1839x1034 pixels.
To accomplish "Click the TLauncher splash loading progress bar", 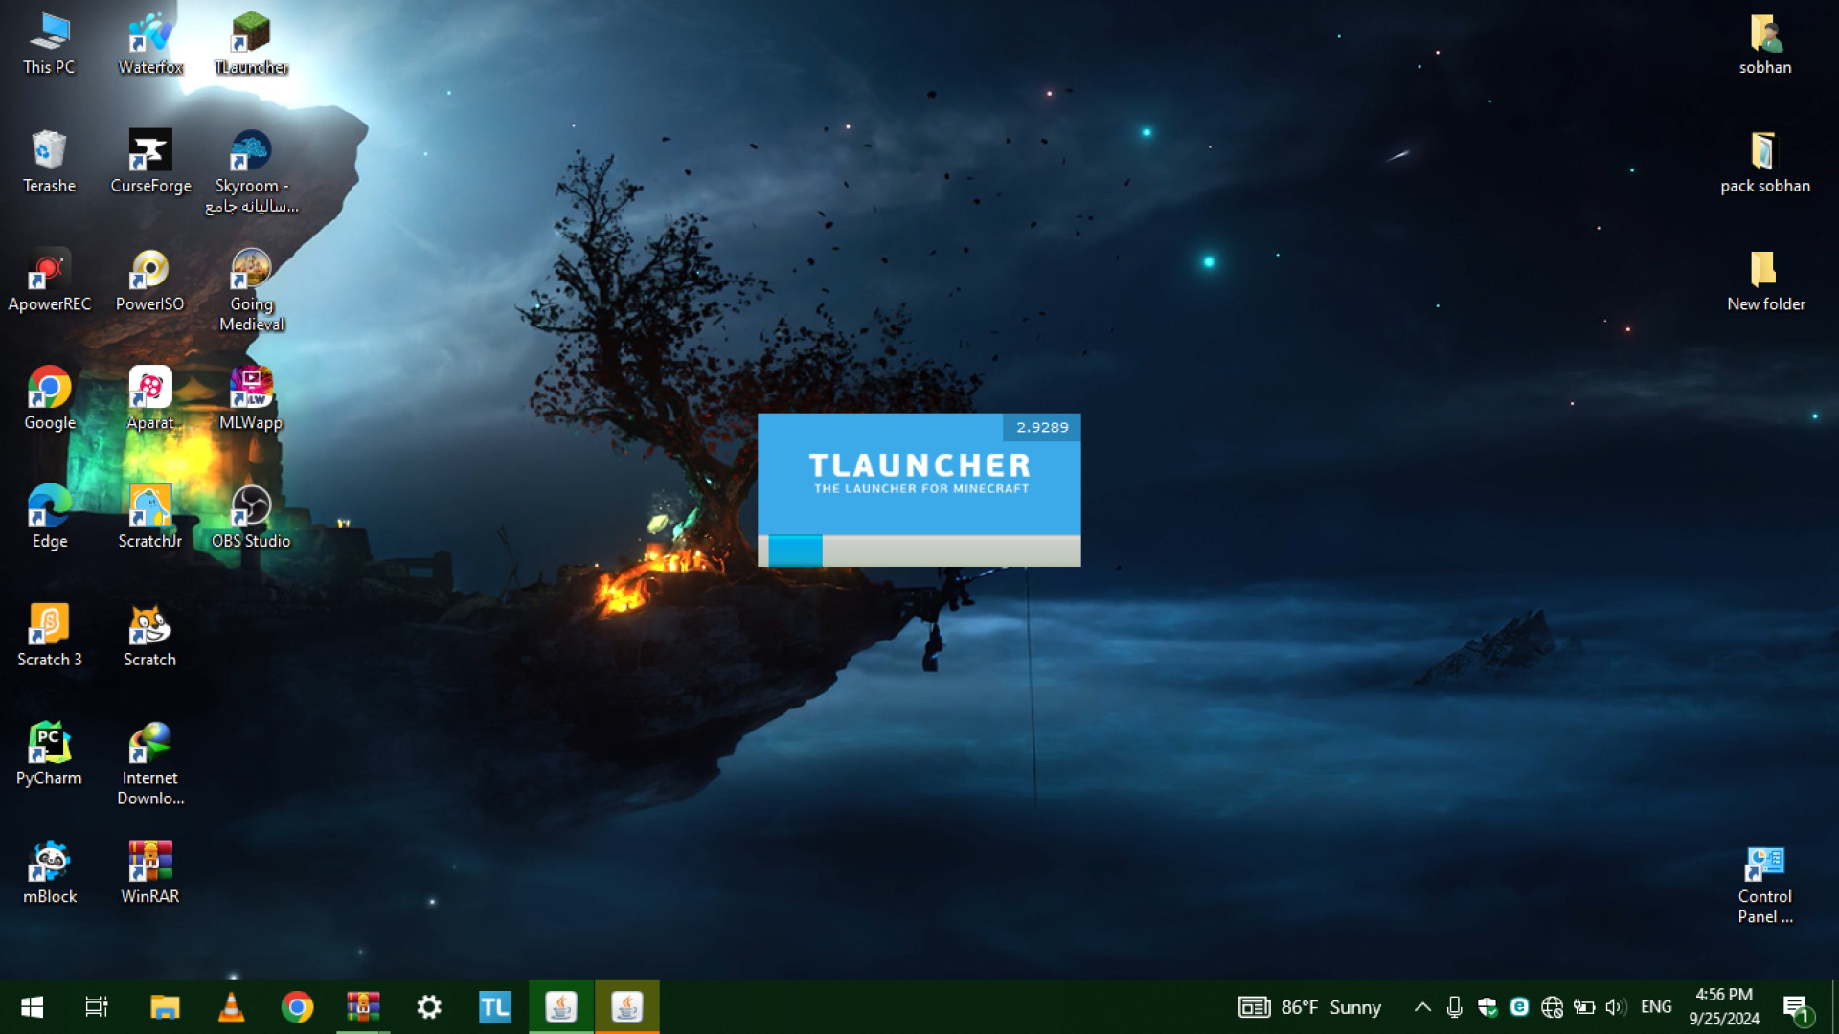I will (x=919, y=551).
